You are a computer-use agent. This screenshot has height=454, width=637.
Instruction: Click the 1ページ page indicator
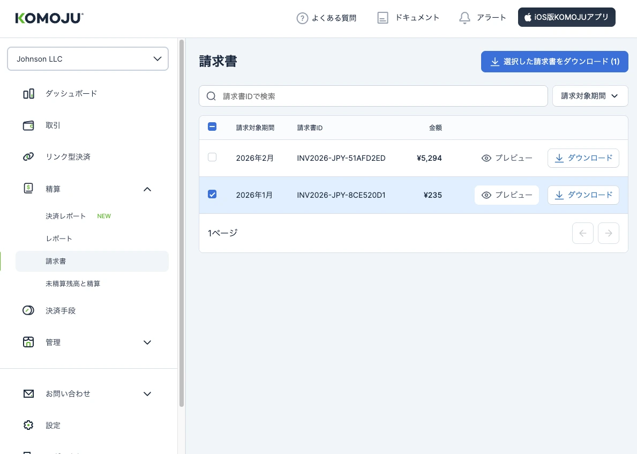tap(223, 233)
